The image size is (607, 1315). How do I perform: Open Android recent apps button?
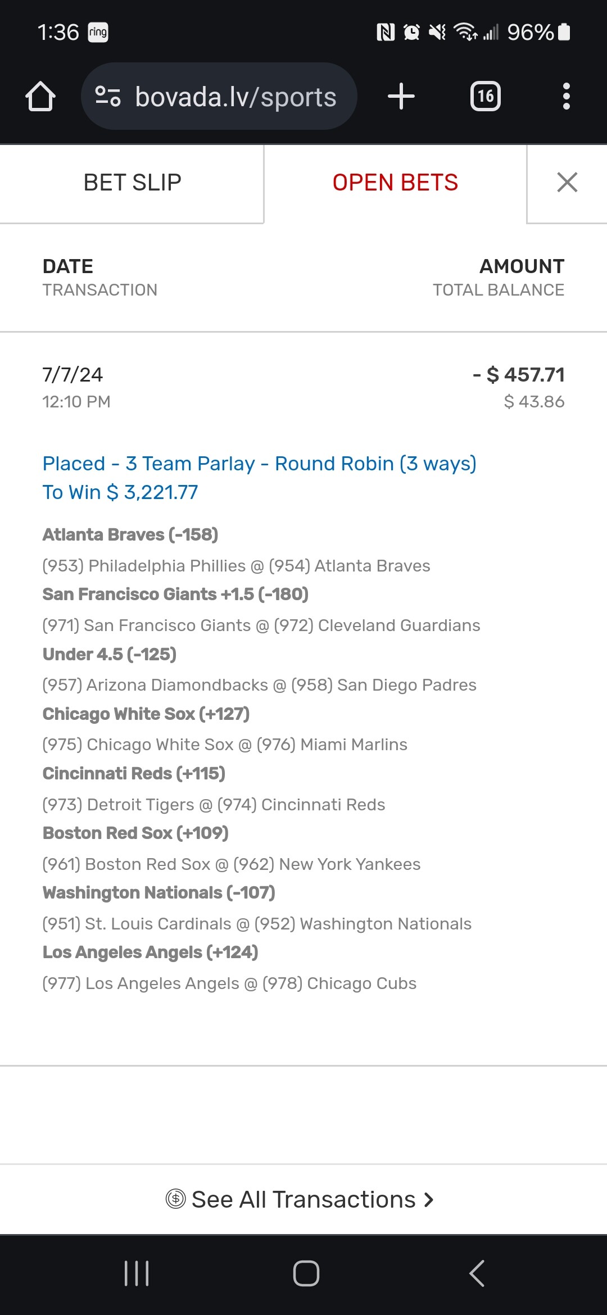[137, 1273]
